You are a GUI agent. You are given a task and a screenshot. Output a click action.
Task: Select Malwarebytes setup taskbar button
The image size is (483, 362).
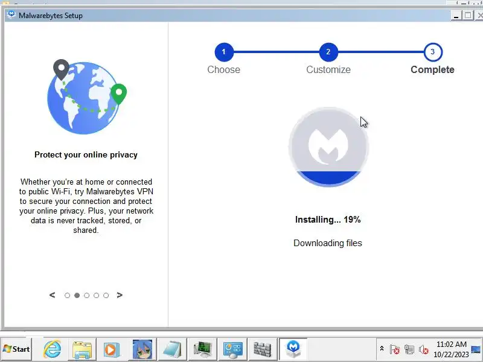293,349
